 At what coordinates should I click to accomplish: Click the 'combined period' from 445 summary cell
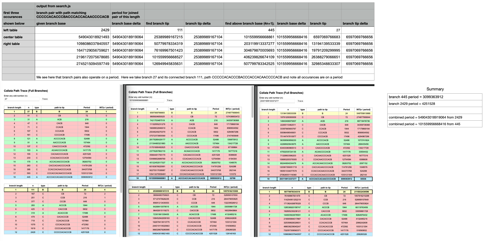[x=434, y=124]
